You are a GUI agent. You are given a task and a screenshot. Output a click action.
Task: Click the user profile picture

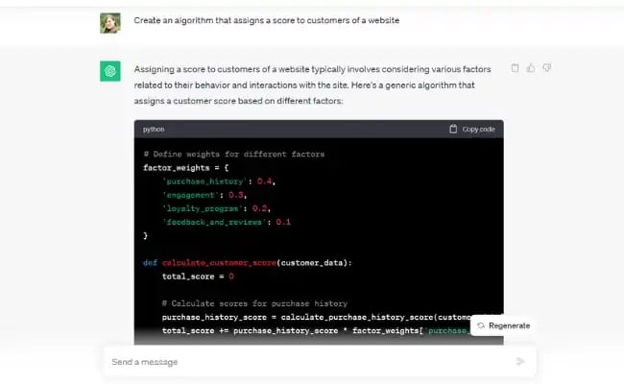110,22
